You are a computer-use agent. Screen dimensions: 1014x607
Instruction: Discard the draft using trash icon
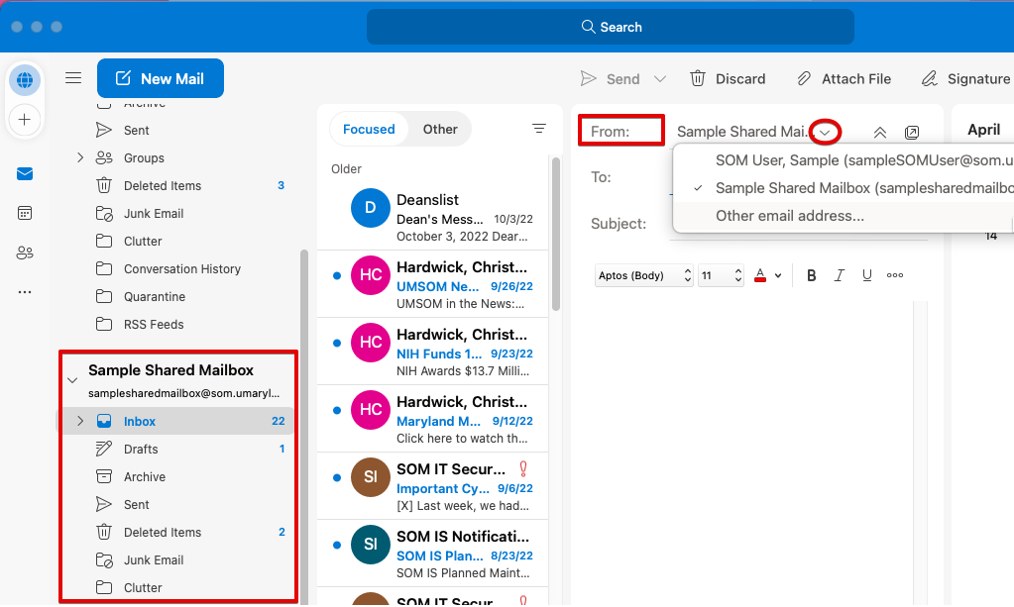coord(698,78)
